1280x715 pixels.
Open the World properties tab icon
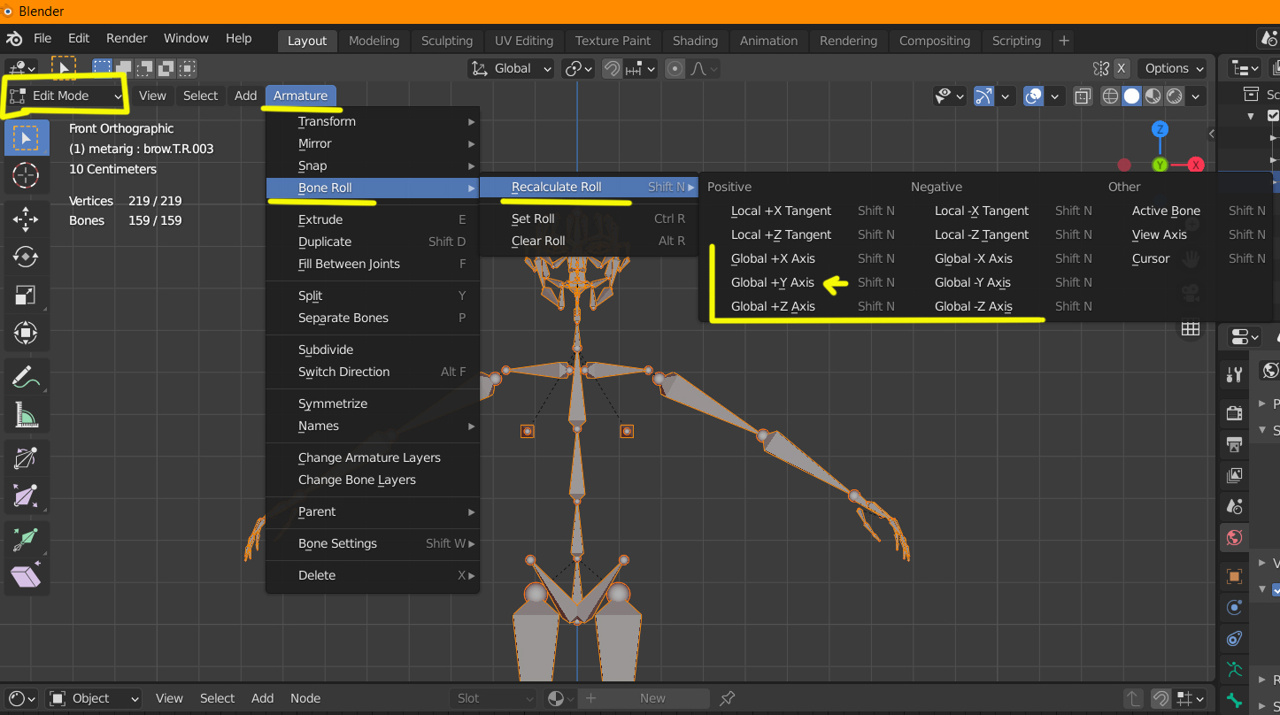pyautogui.click(x=1235, y=537)
